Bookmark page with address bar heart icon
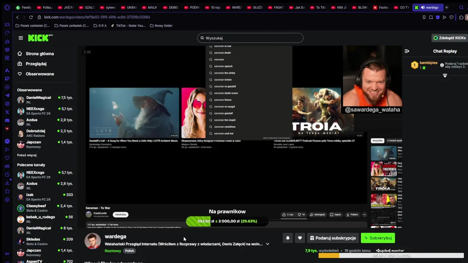The height and width of the screenshot is (263, 468). click(452, 17)
